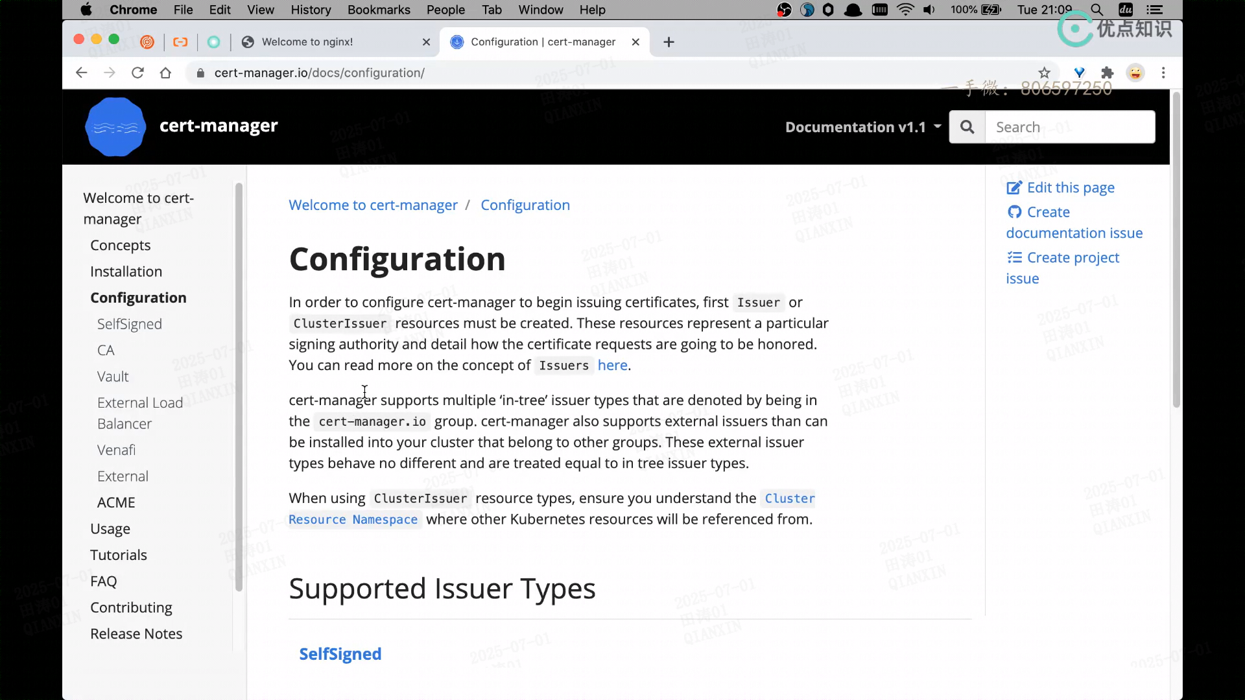Click the Edit this page link
1245x700 pixels.
[1070, 187]
